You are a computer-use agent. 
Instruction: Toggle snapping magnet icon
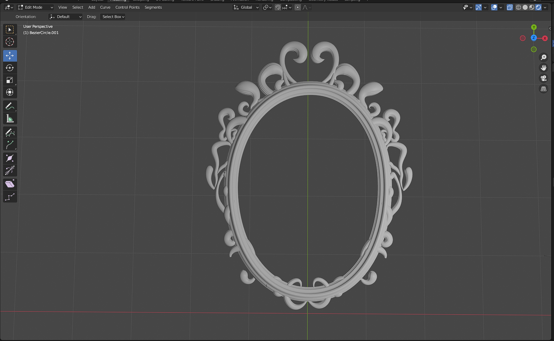(x=278, y=7)
